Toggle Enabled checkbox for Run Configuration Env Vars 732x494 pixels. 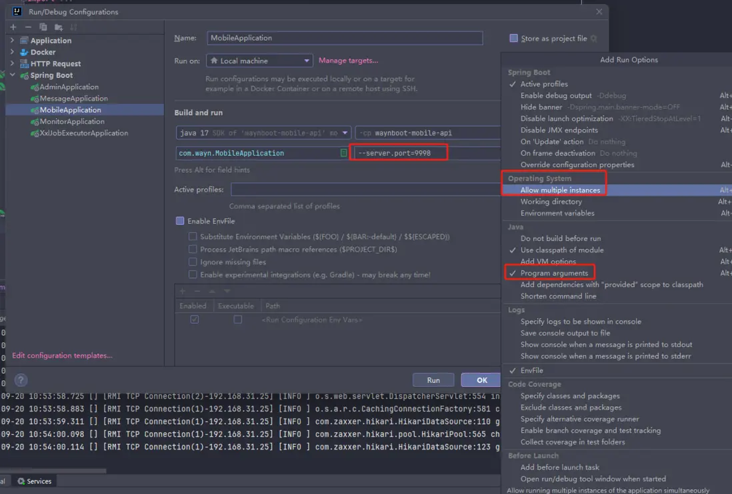tap(194, 320)
